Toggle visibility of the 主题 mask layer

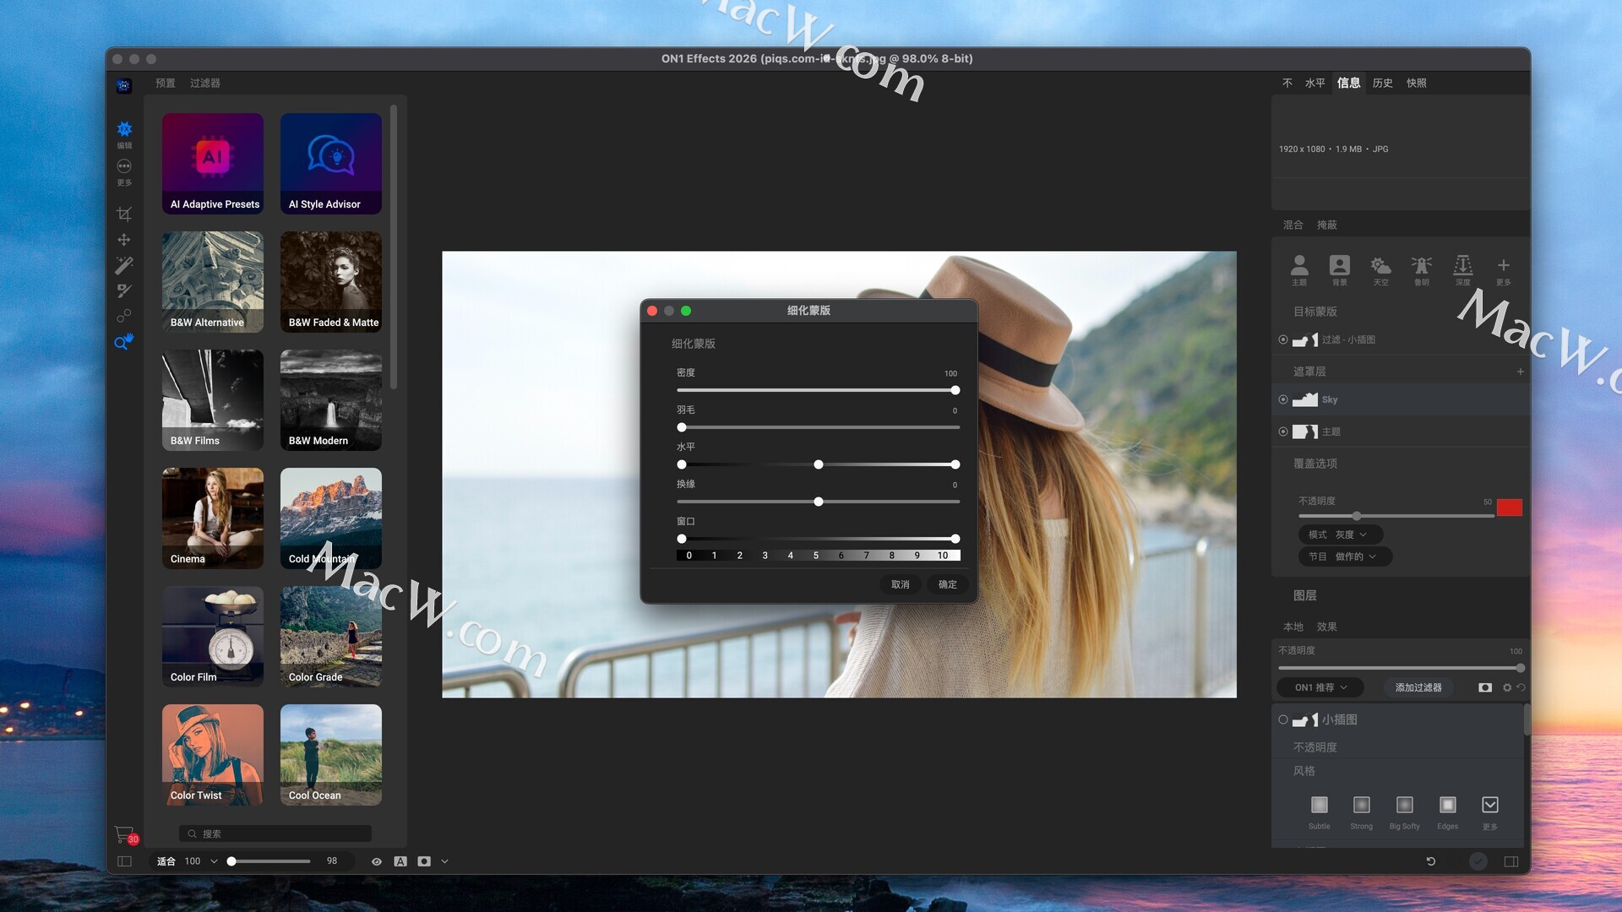point(1283,432)
